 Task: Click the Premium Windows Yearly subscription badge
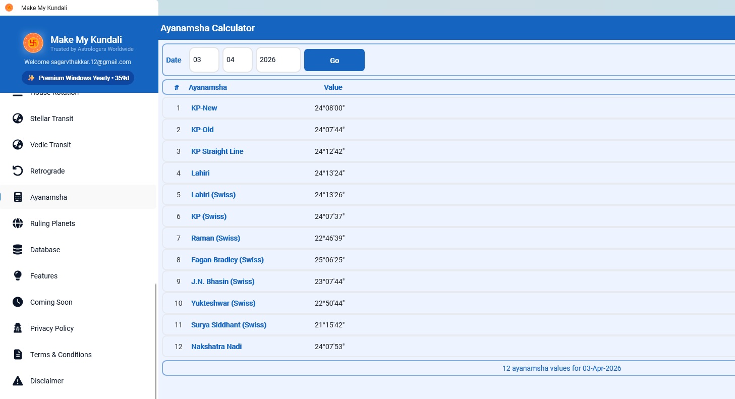point(78,78)
